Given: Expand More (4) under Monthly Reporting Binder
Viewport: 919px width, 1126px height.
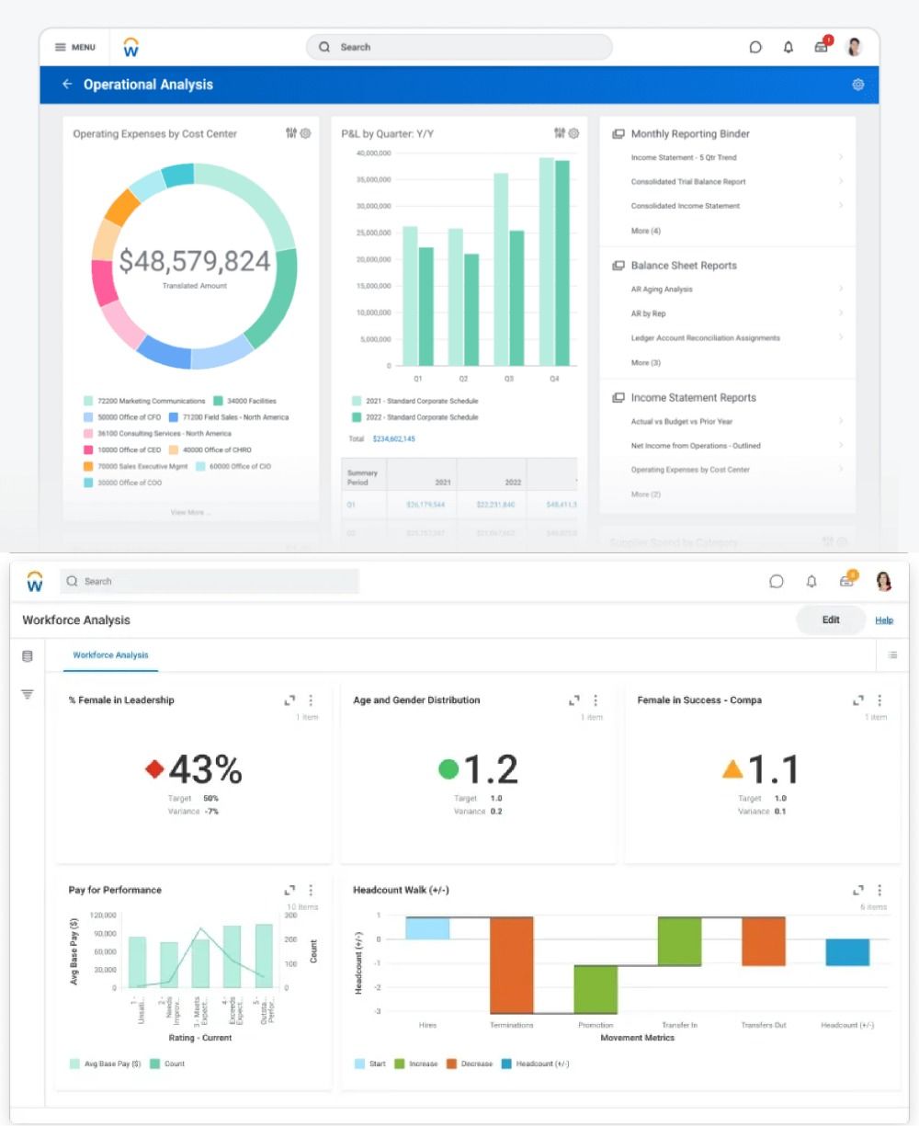Looking at the screenshot, I should (645, 231).
